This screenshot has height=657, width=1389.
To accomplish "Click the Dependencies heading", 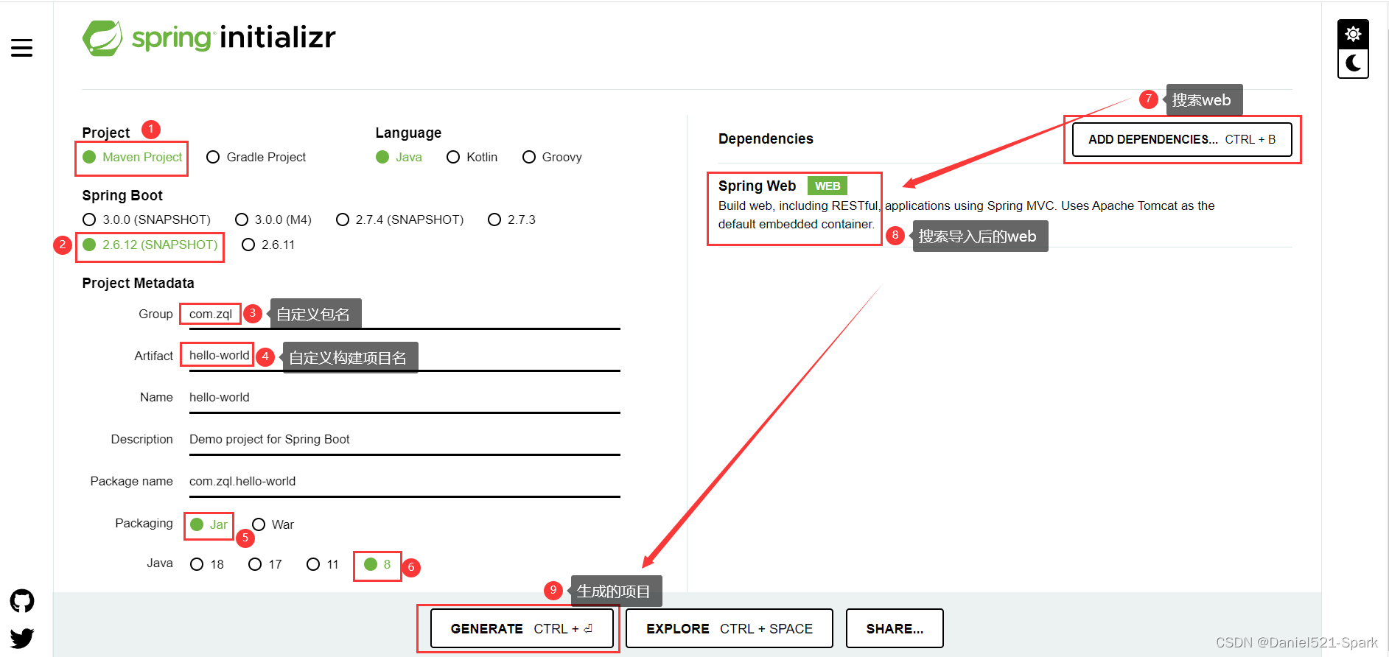I will pos(766,138).
